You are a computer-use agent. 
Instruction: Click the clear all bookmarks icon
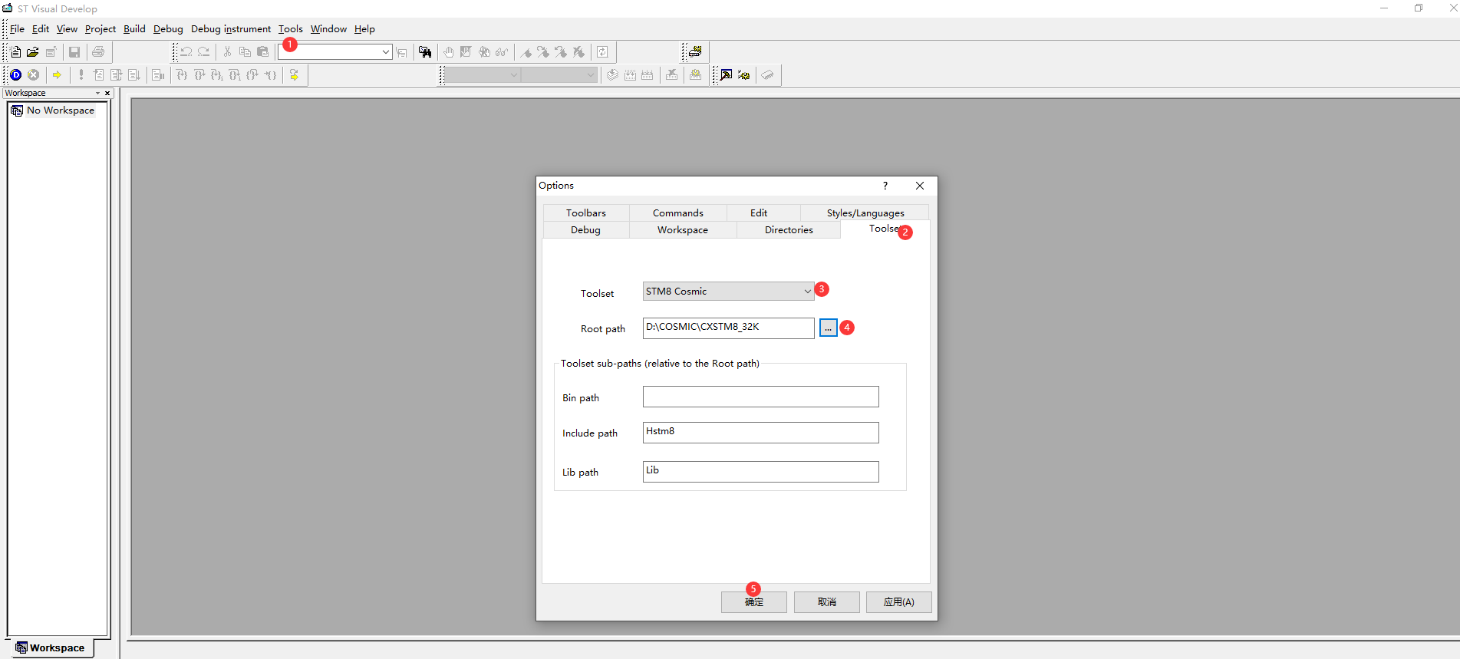click(x=578, y=52)
